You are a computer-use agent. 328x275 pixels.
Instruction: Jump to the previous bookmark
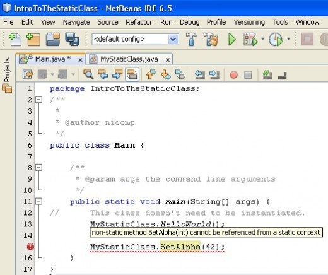151,74
